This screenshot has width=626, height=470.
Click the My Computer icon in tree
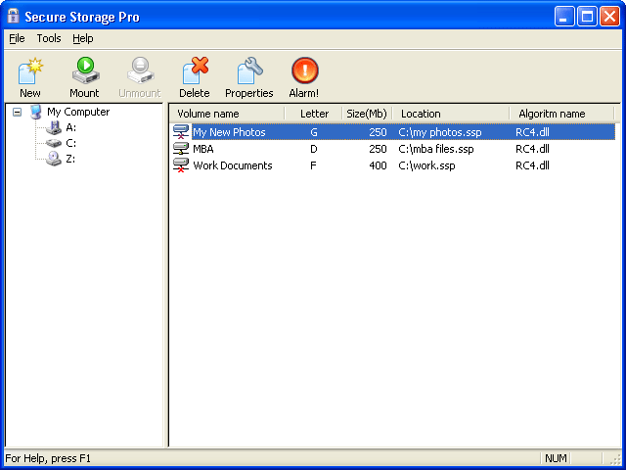(35, 112)
